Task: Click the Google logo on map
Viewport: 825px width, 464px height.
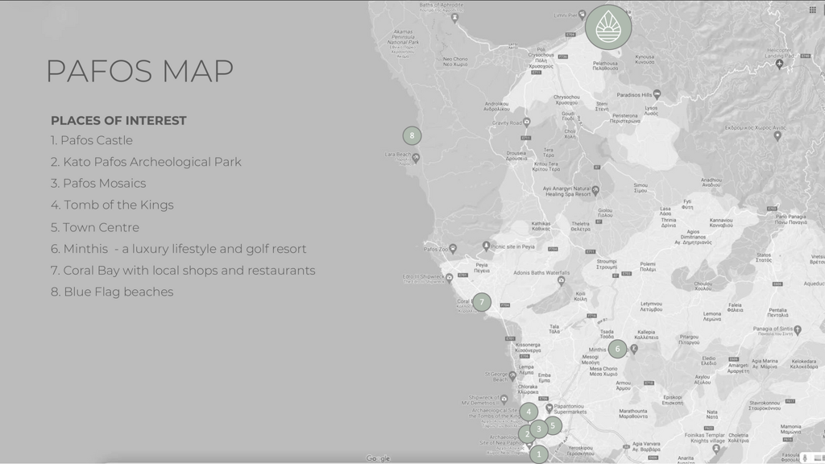Action: coord(378,458)
